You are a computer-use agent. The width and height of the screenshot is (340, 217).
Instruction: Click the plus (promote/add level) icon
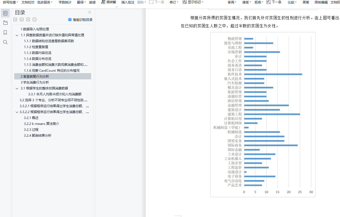point(28,20)
